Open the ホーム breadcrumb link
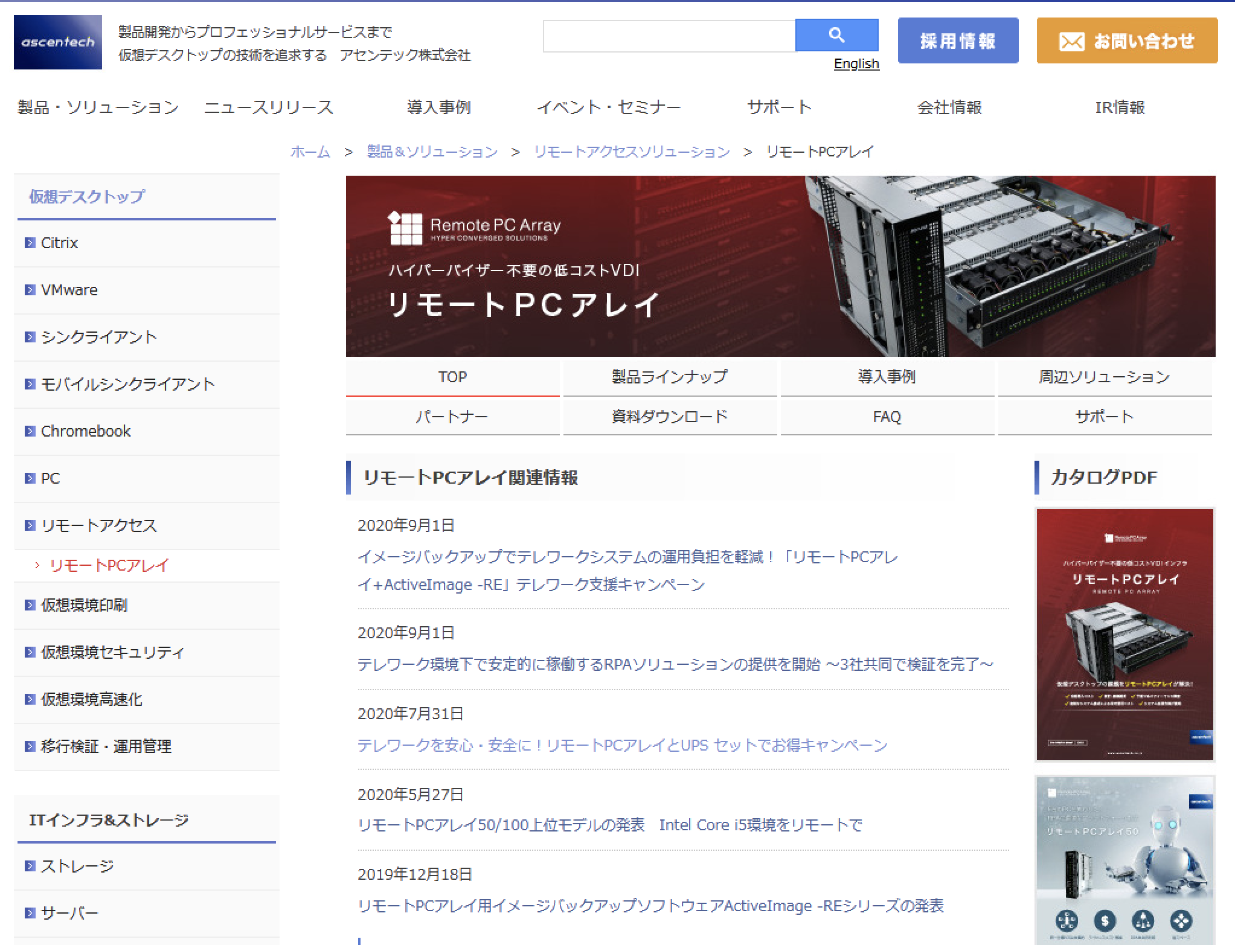 click(310, 152)
